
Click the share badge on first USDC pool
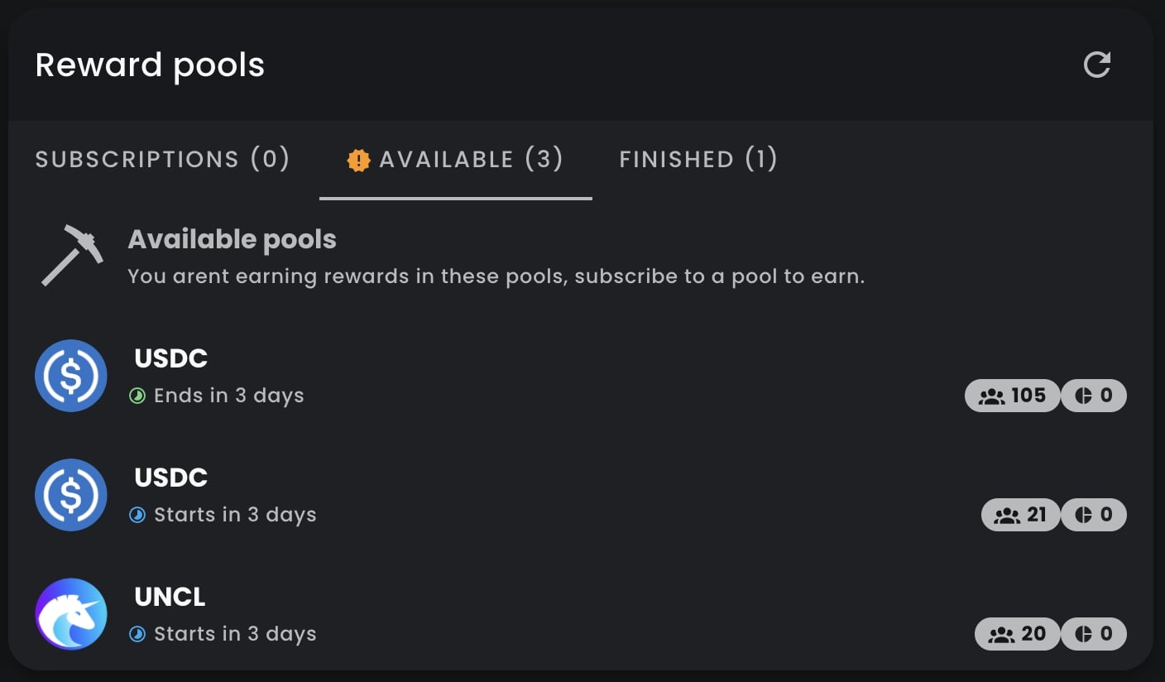point(1094,396)
